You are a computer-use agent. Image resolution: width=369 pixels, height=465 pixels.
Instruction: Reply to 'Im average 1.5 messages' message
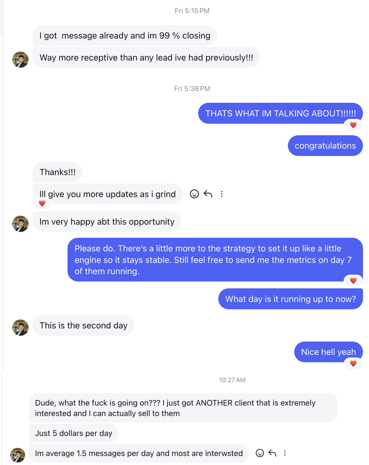[272, 453]
